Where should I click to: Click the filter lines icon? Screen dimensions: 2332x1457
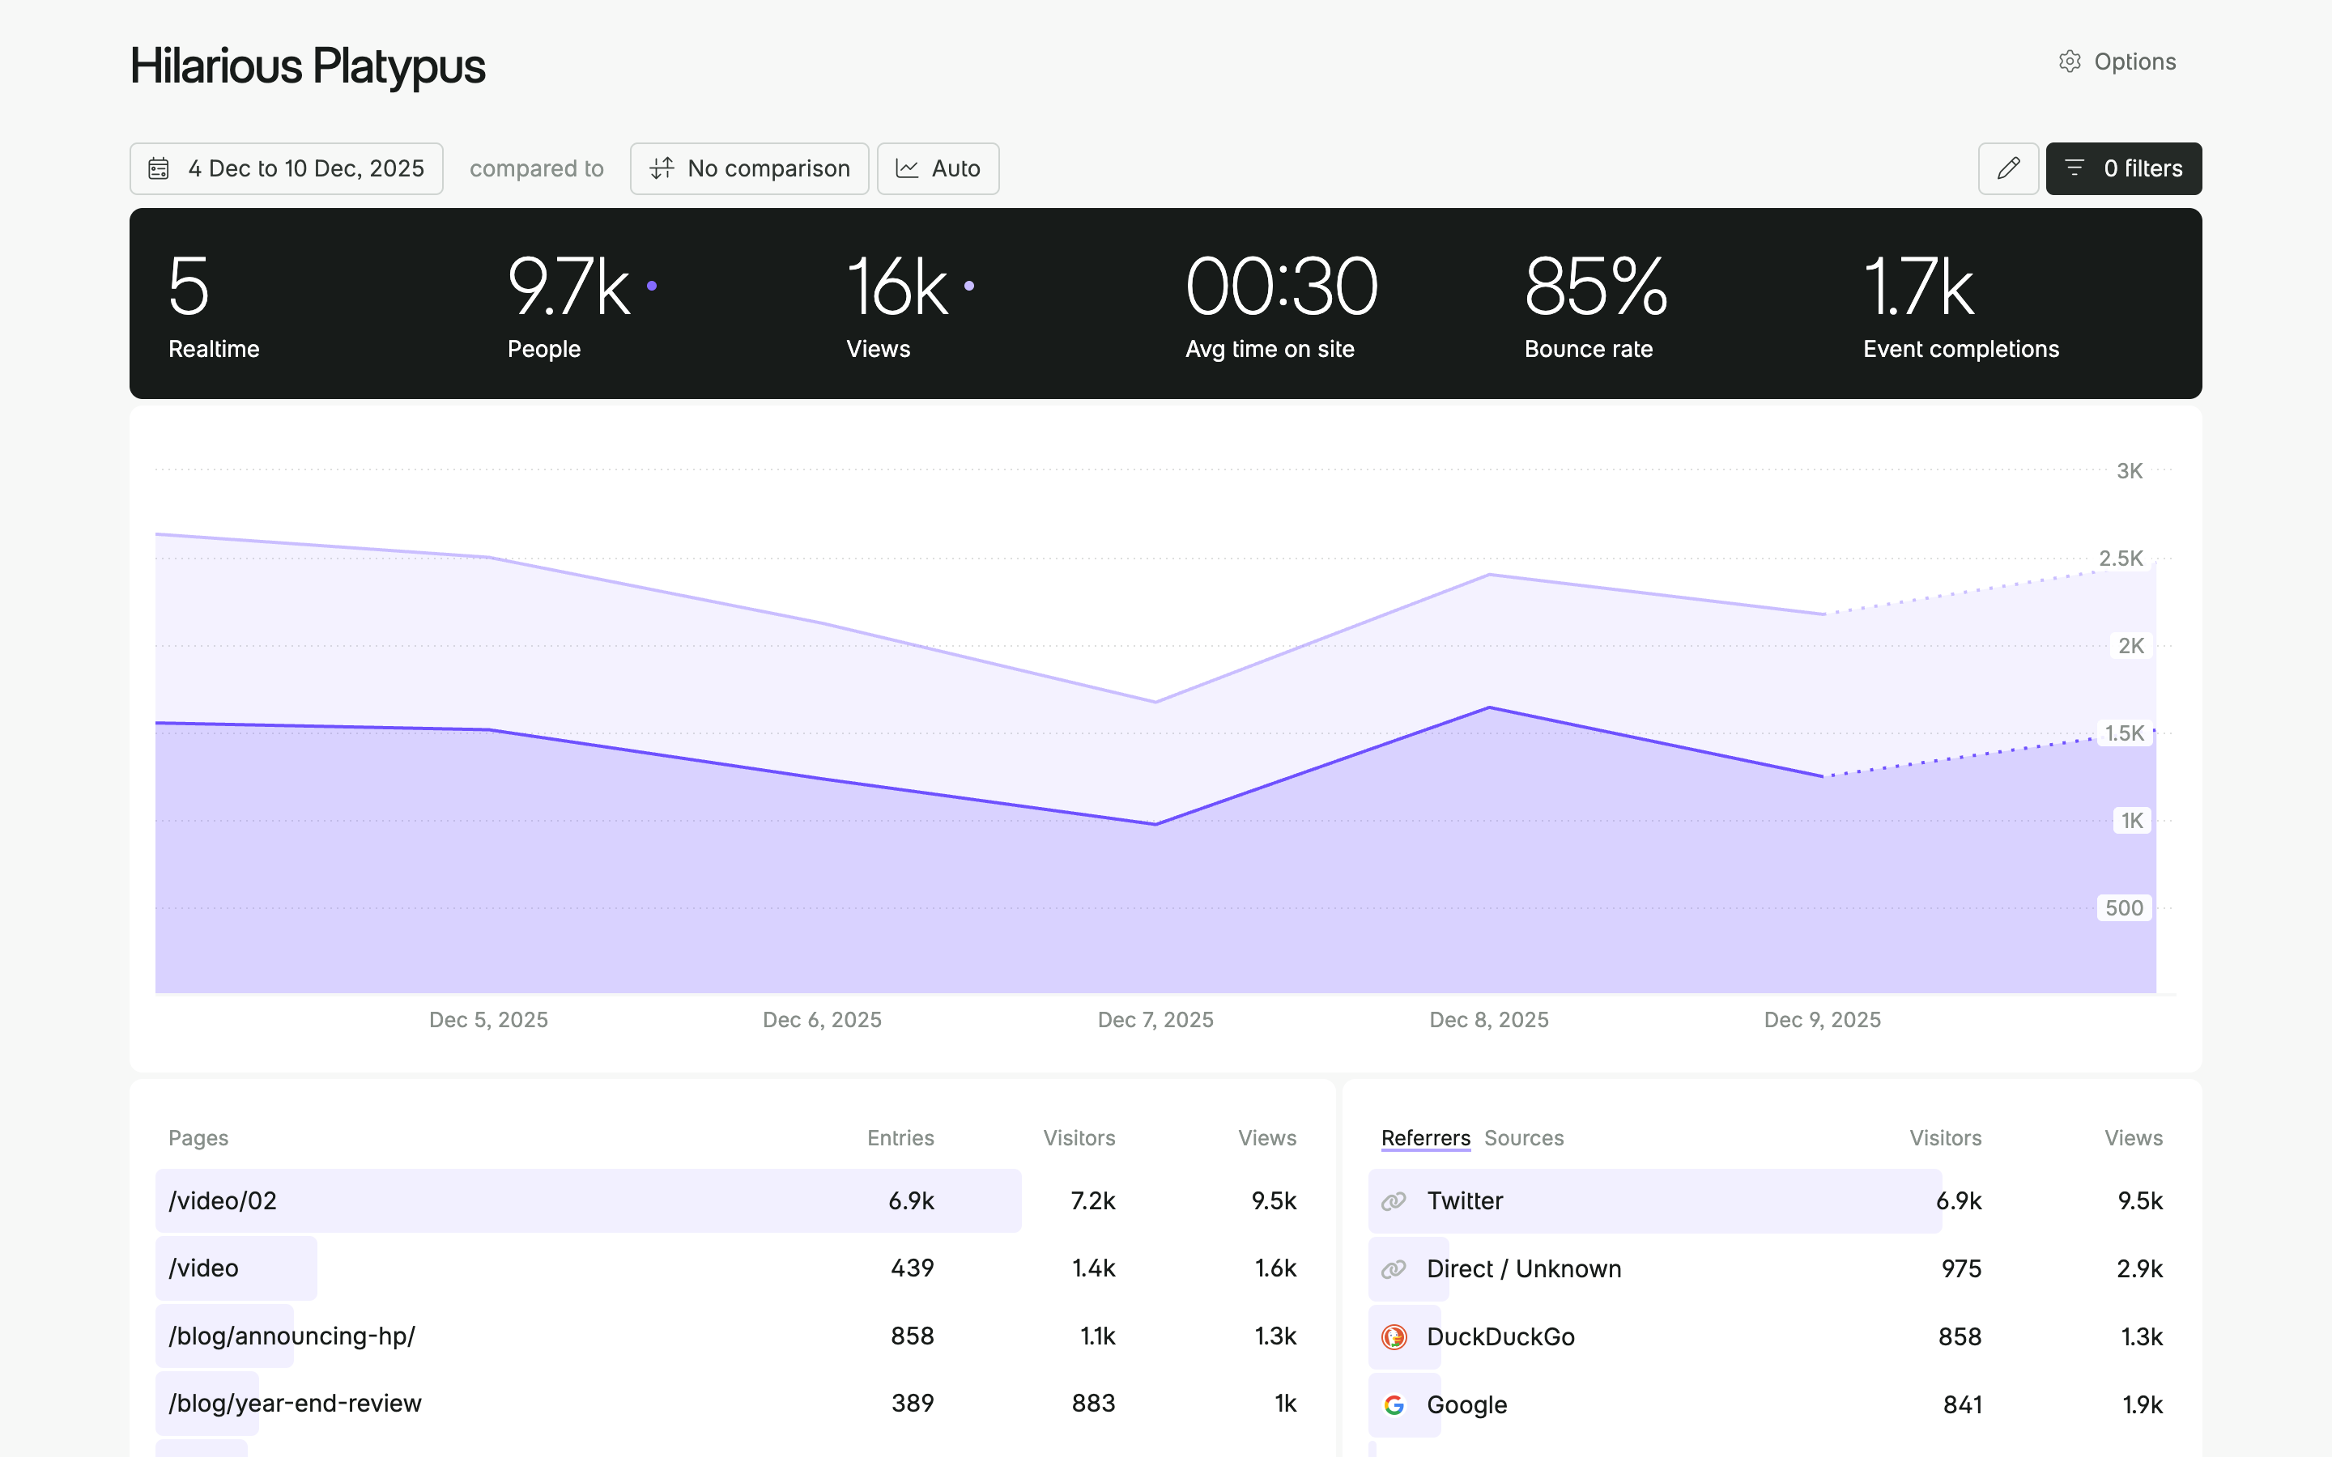click(2075, 168)
